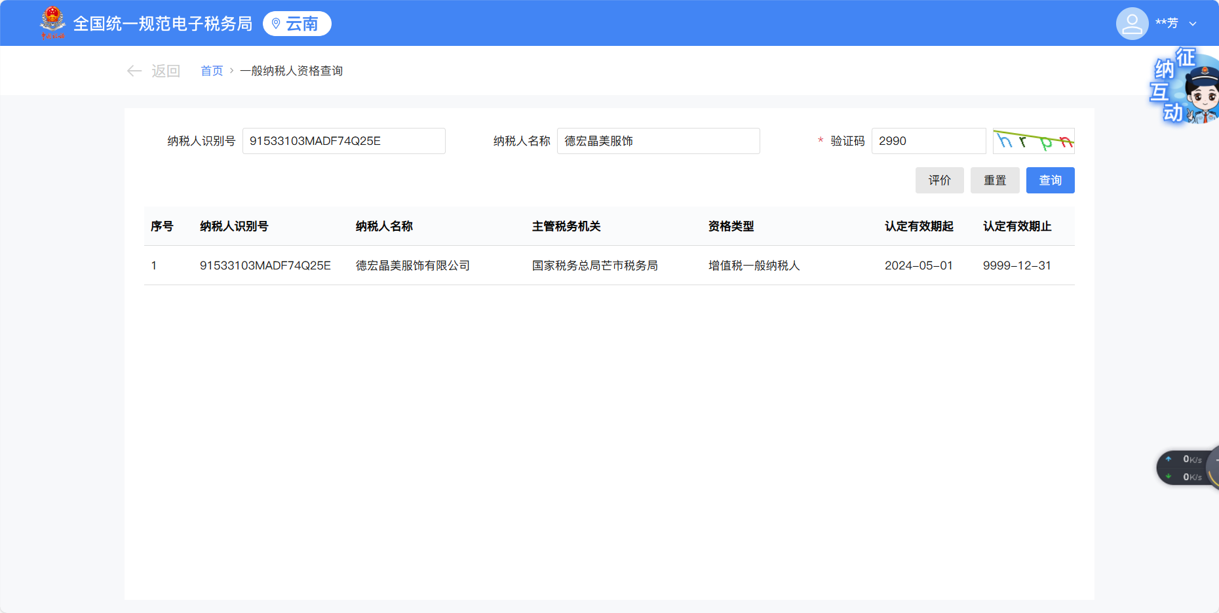1219x613 pixels.
Task: Go to 首页 in breadcrumb
Action: click(212, 71)
